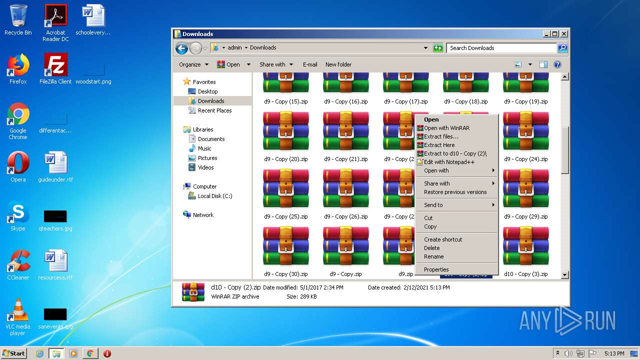The width and height of the screenshot is (640, 360).
Task: Open the schoolevery Word document icon
Action: point(93,20)
